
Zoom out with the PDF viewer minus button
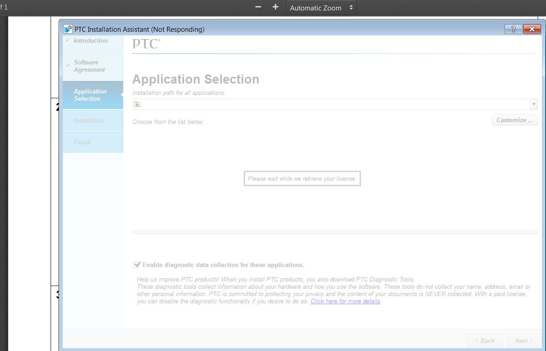258,7
